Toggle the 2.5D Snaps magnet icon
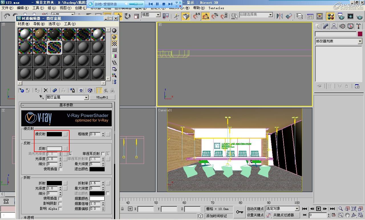The height and width of the screenshot is (220, 365). click(196, 16)
